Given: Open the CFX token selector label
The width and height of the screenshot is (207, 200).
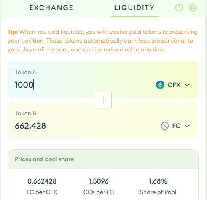Looking at the screenshot, I should [174, 85].
